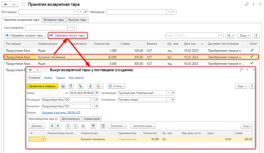
Task: Open the Отчеты dropdown menu
Action: pyautogui.click(x=116, y=86)
